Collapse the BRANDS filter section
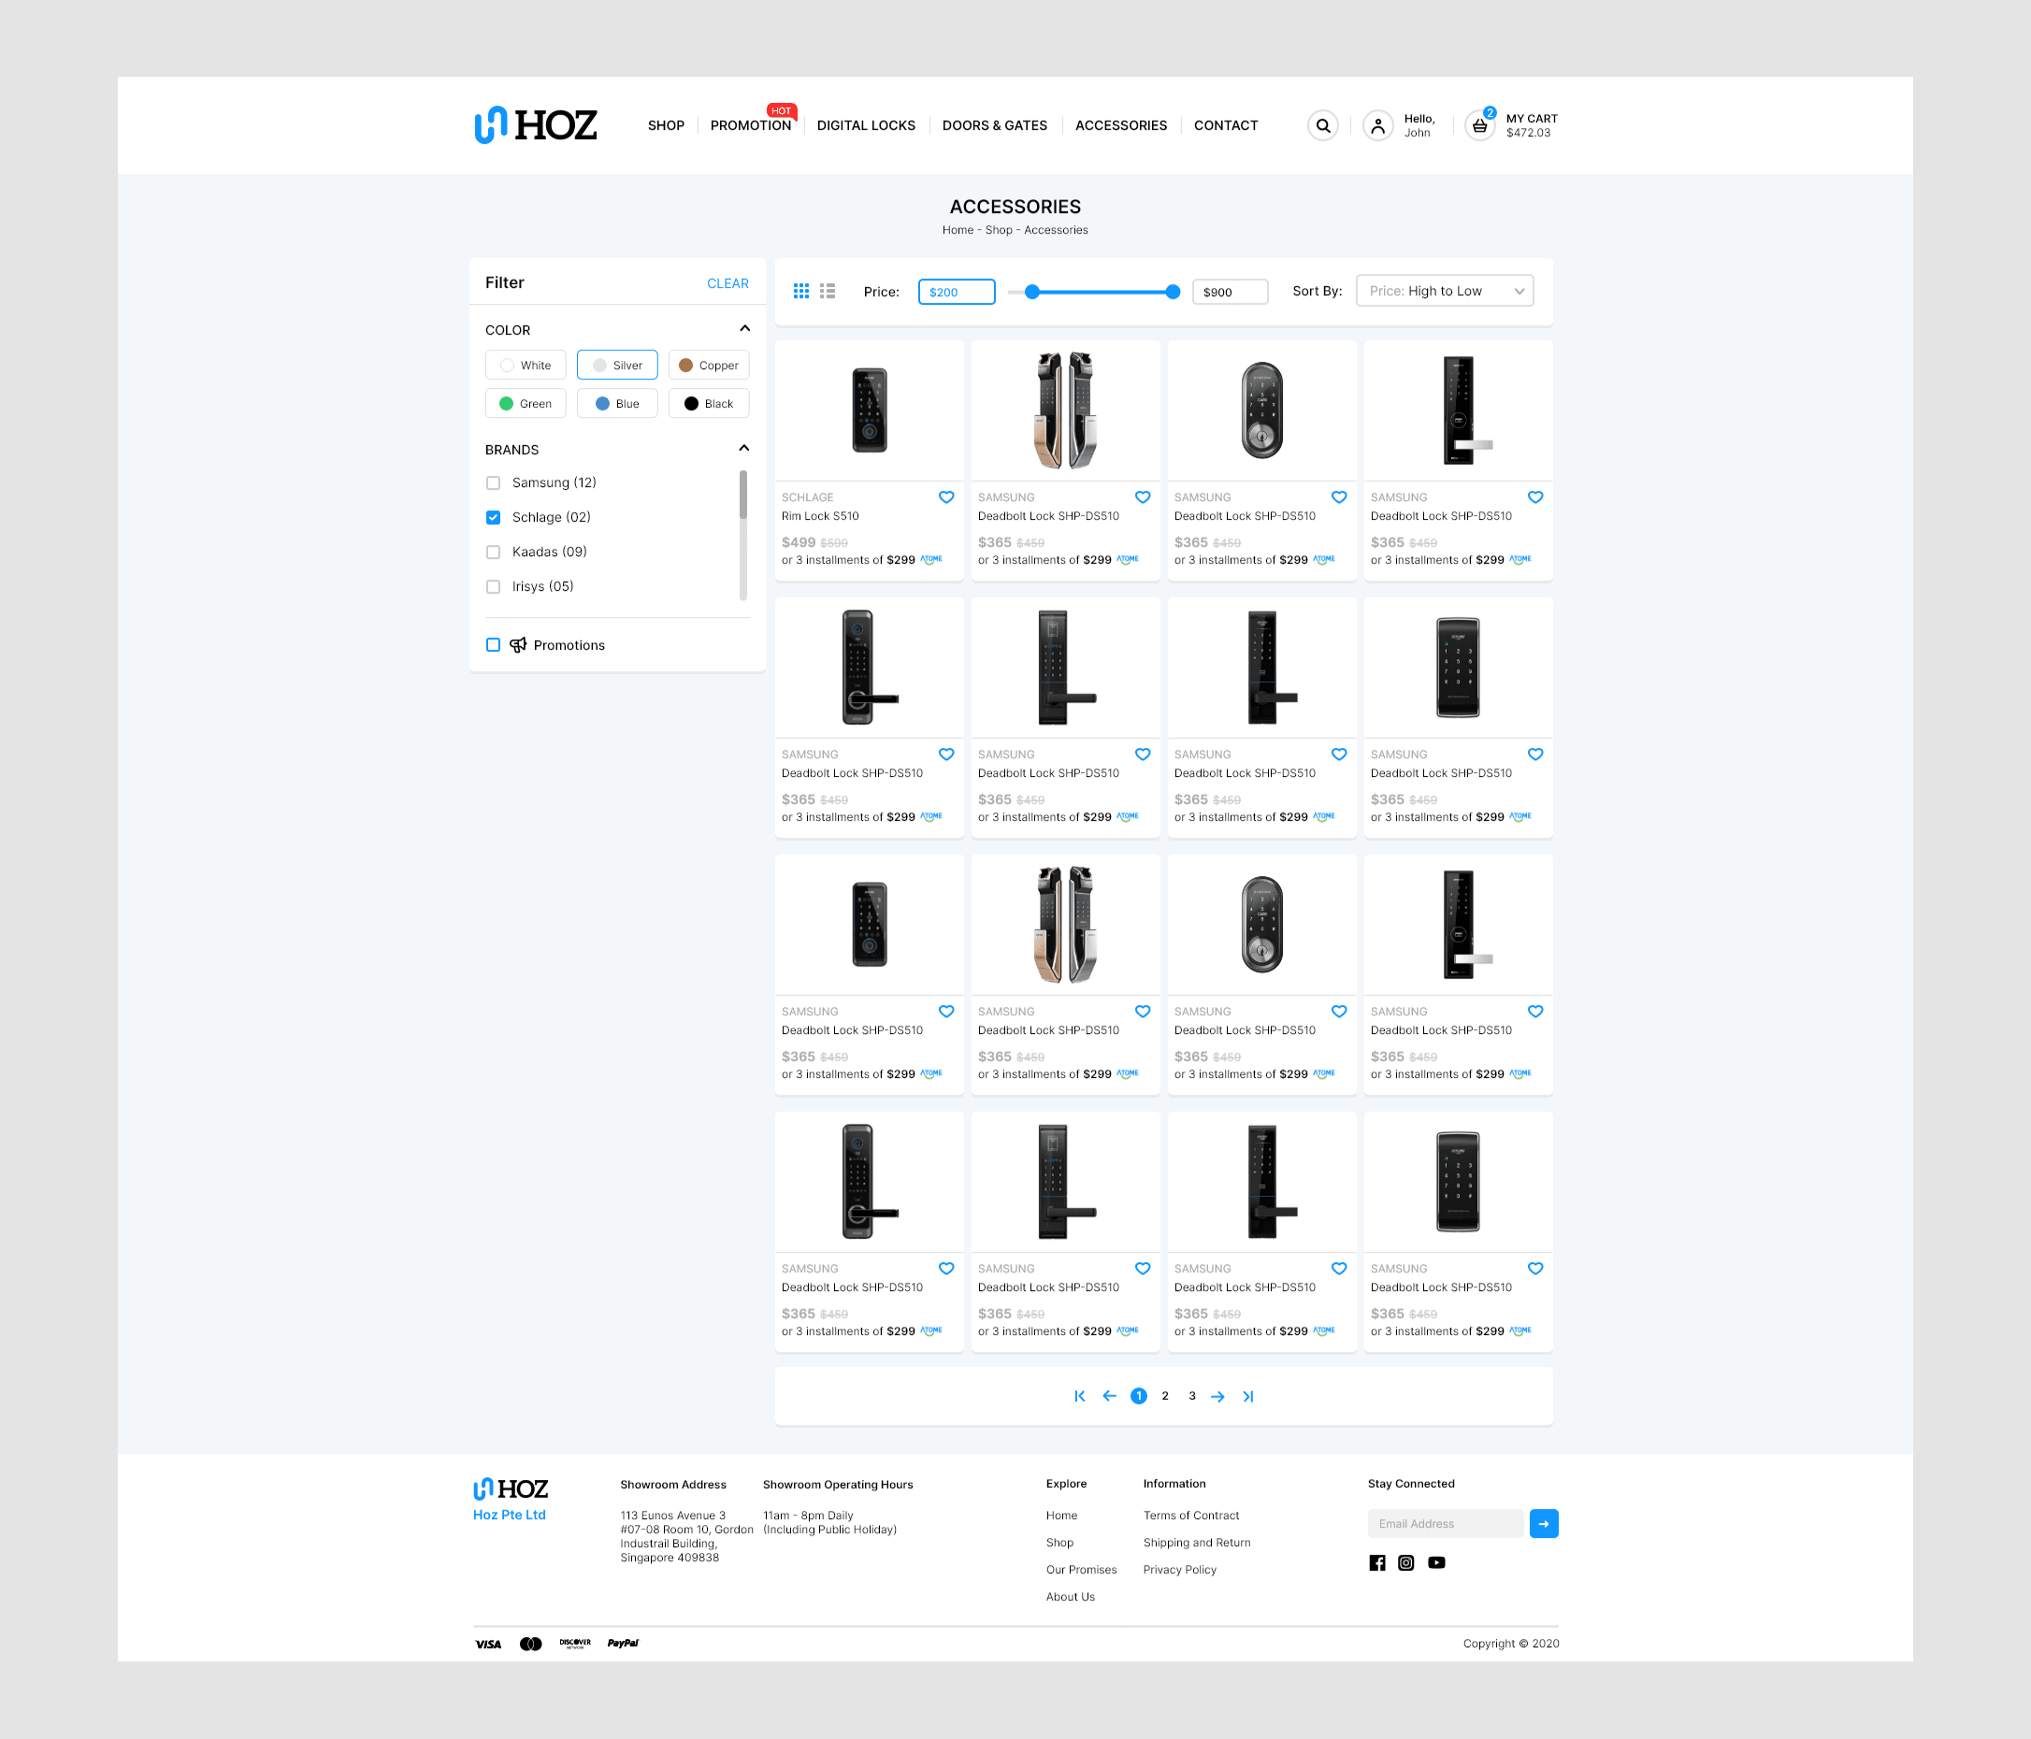The height and width of the screenshot is (1739, 2031). [744, 448]
